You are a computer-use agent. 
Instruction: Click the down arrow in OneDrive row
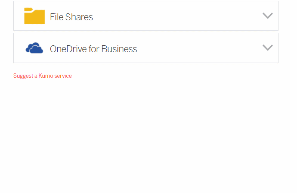[268, 47]
